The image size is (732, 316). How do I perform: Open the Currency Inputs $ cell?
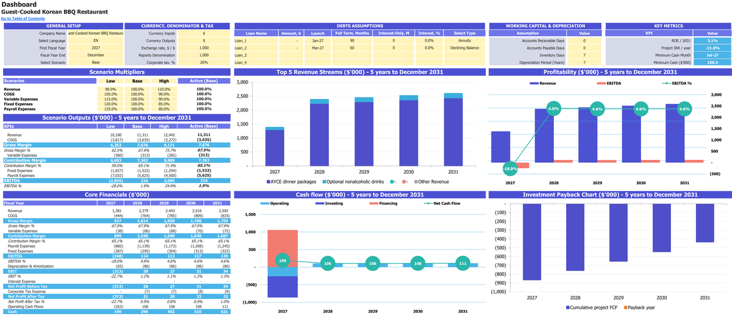pos(204,33)
